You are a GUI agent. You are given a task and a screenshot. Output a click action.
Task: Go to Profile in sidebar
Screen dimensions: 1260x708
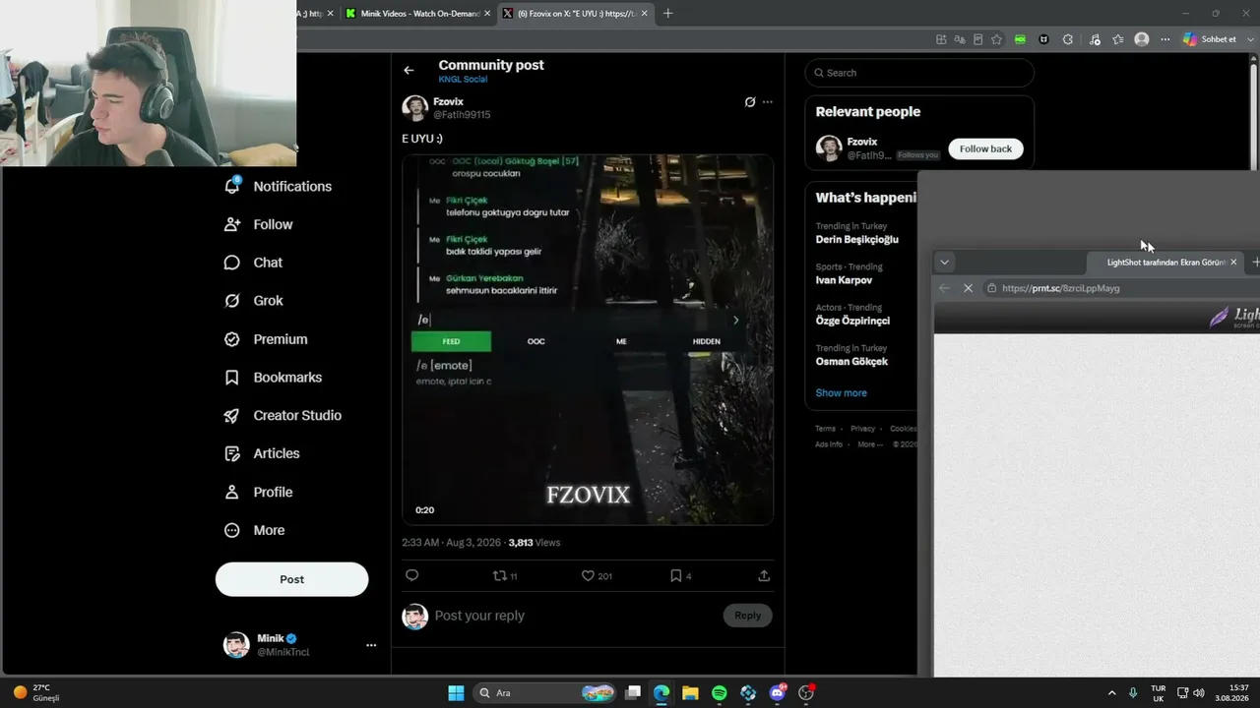pyautogui.click(x=258, y=492)
